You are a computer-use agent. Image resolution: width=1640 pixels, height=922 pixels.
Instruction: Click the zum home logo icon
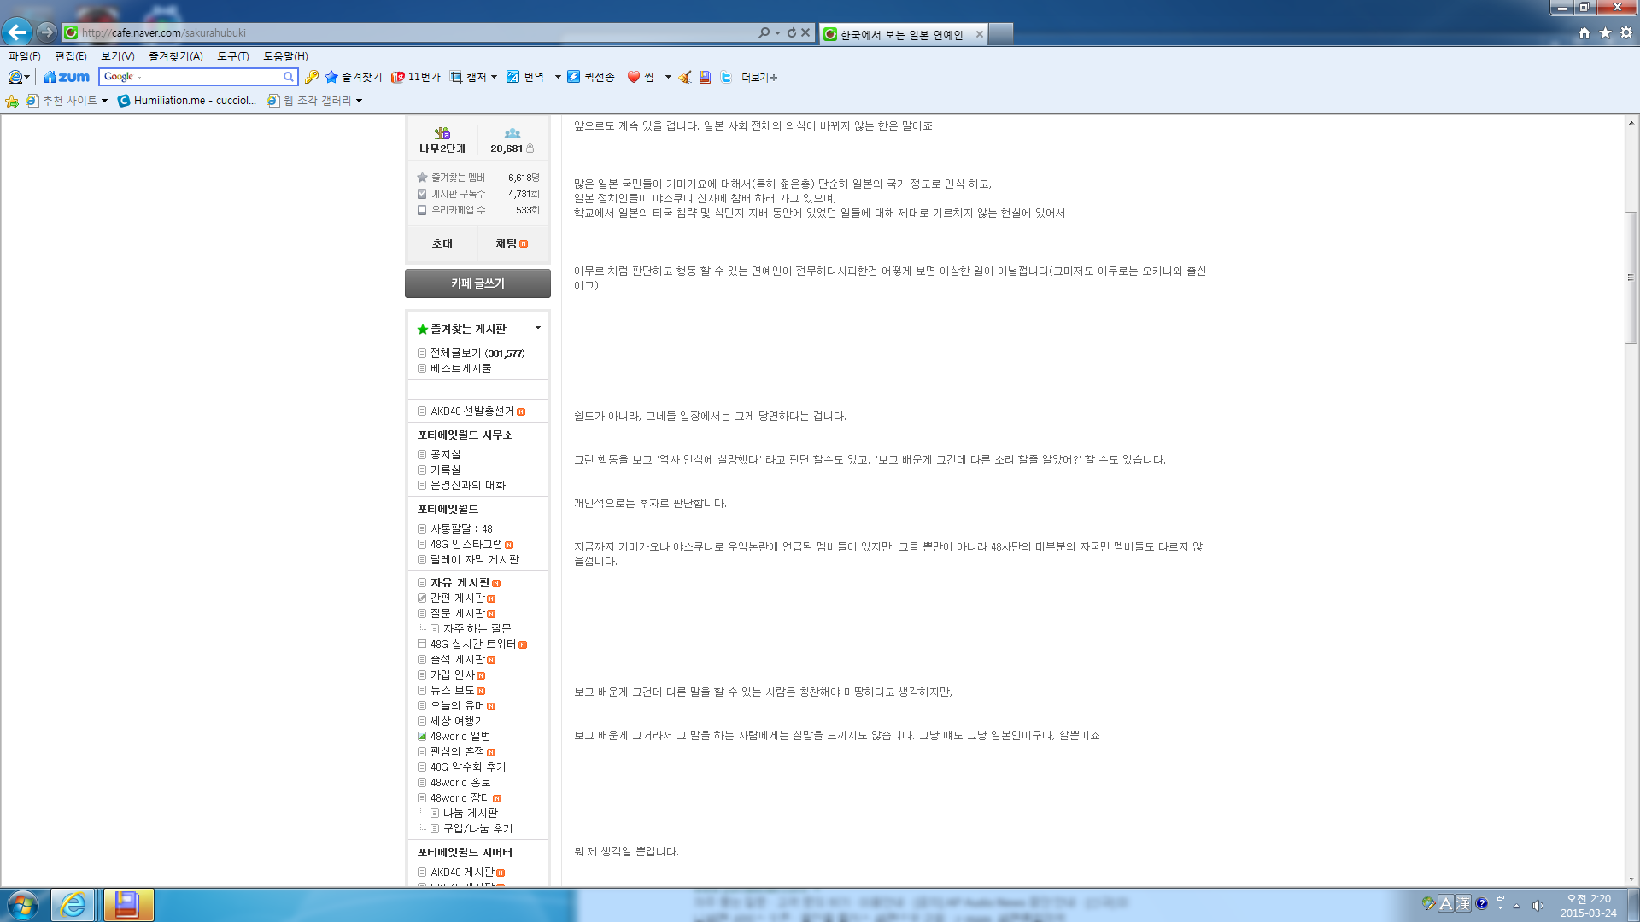pos(67,77)
